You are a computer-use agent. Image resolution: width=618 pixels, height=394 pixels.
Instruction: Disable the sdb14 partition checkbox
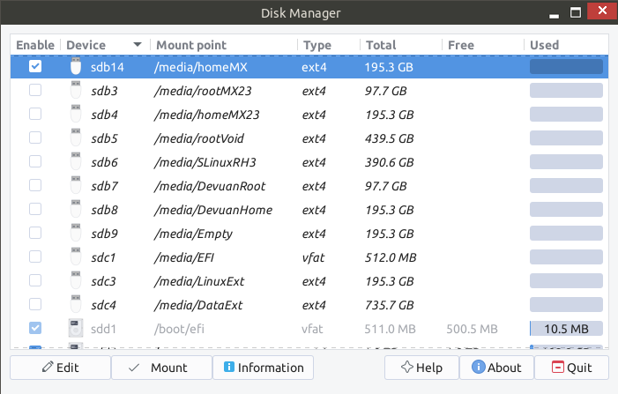coord(35,66)
